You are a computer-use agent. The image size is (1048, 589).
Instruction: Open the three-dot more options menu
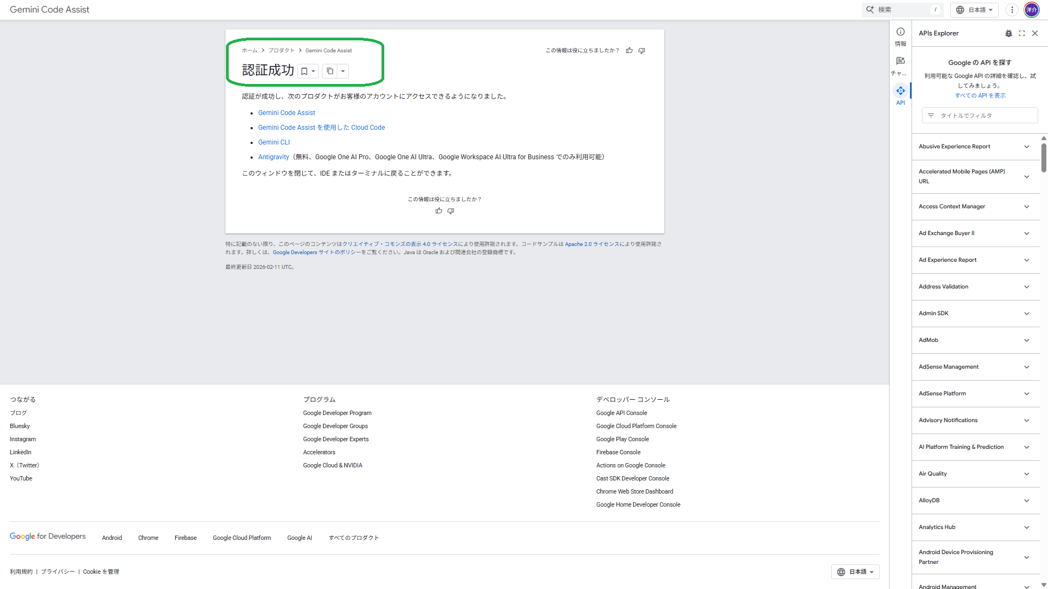[x=1012, y=10]
